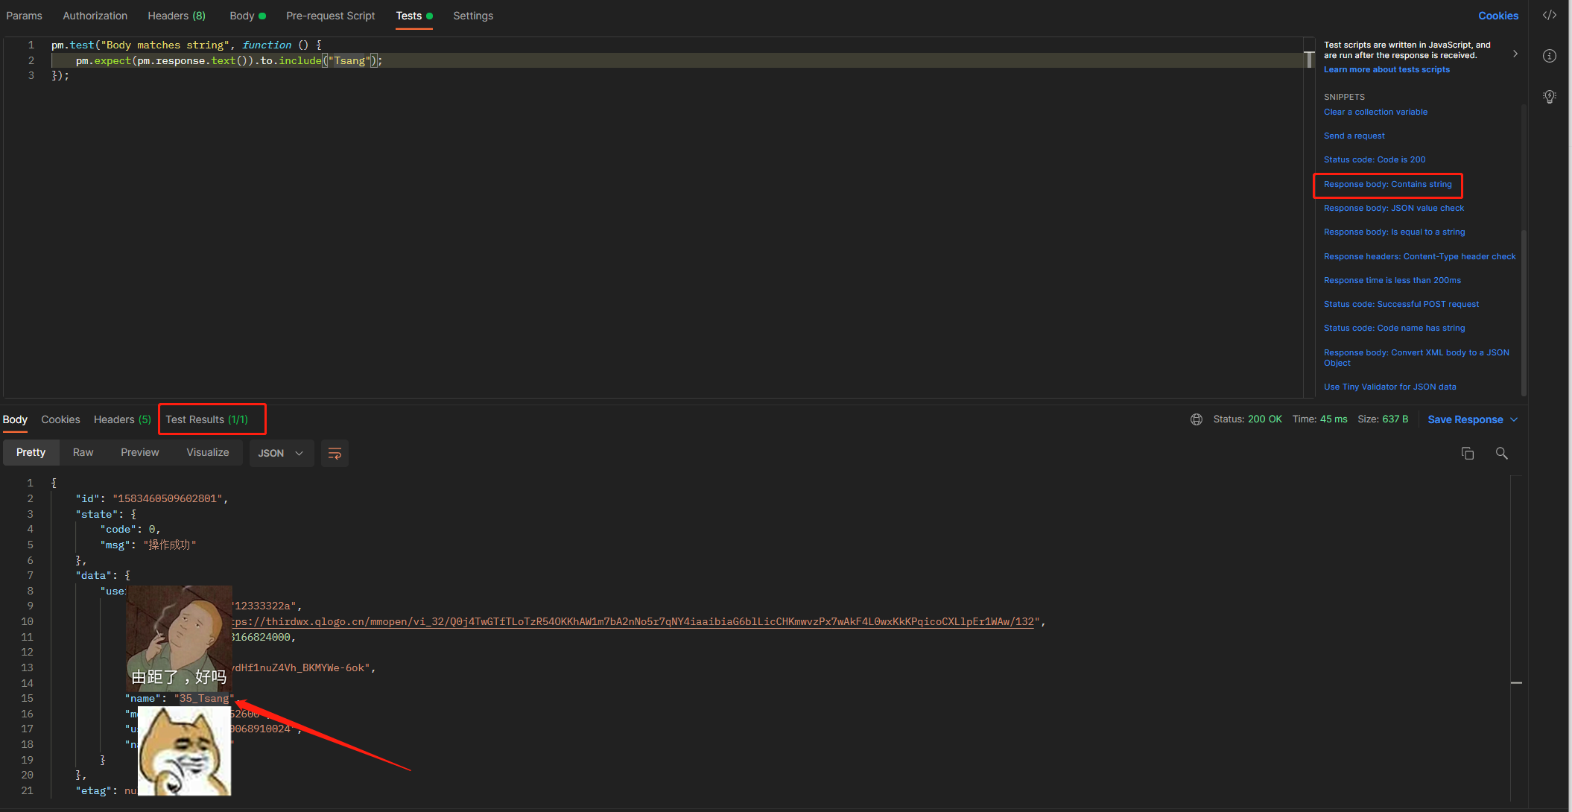Click the "35_Tsang" name value
Viewport: 1572px width, 812px height.
tap(204, 698)
